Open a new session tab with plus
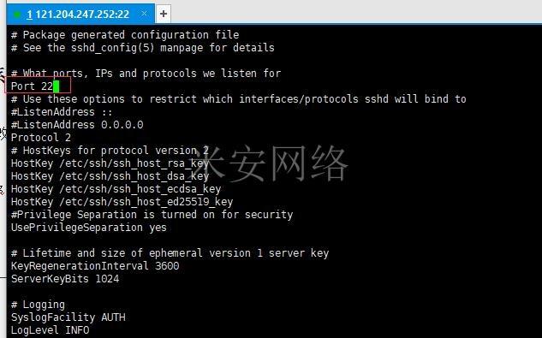The width and height of the screenshot is (542, 338). [x=164, y=14]
